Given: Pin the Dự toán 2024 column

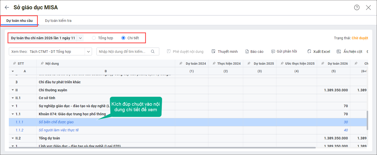Looking at the screenshot, I should coord(181,63).
